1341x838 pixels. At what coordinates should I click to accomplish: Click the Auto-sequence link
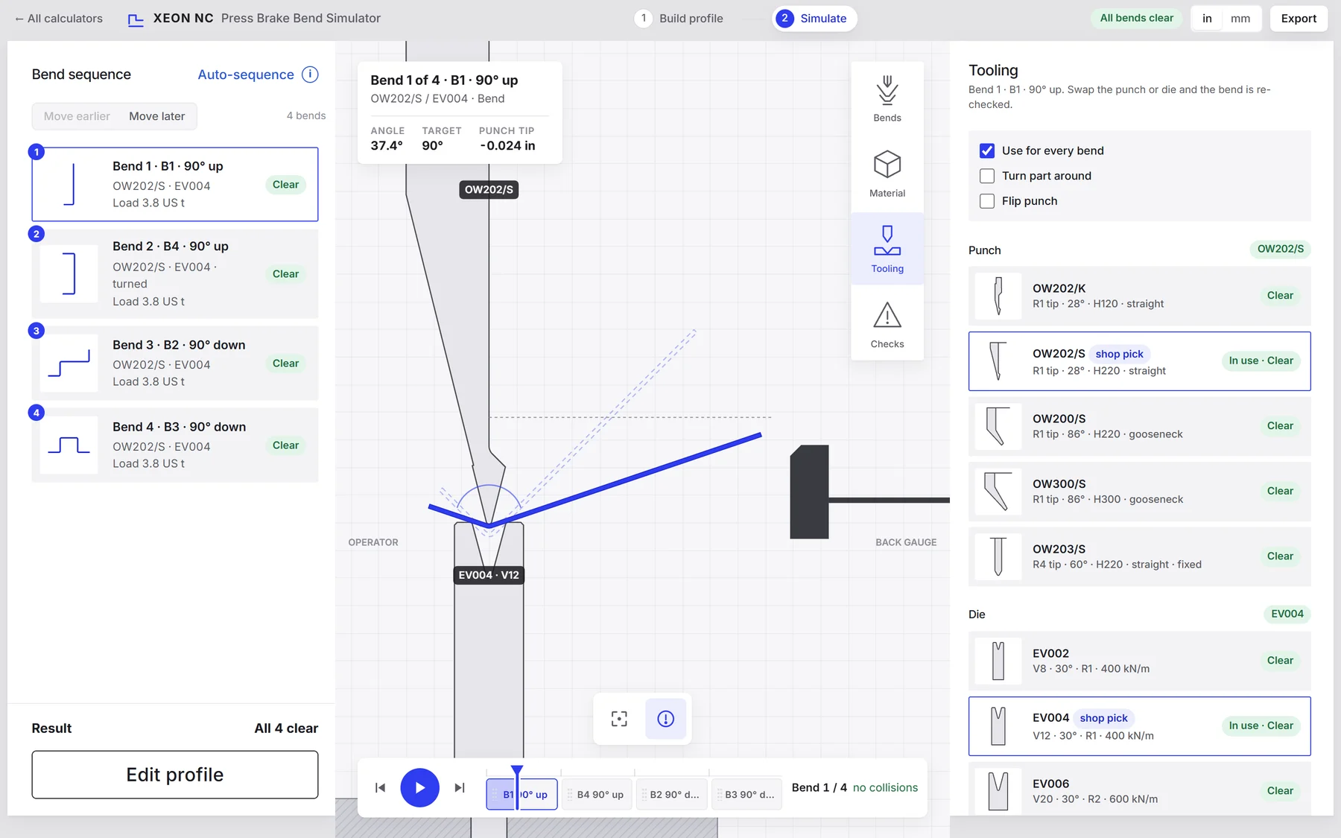[246, 74]
